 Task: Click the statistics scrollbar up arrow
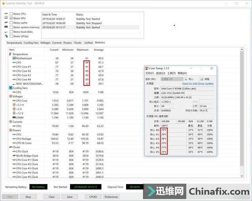(242, 49)
